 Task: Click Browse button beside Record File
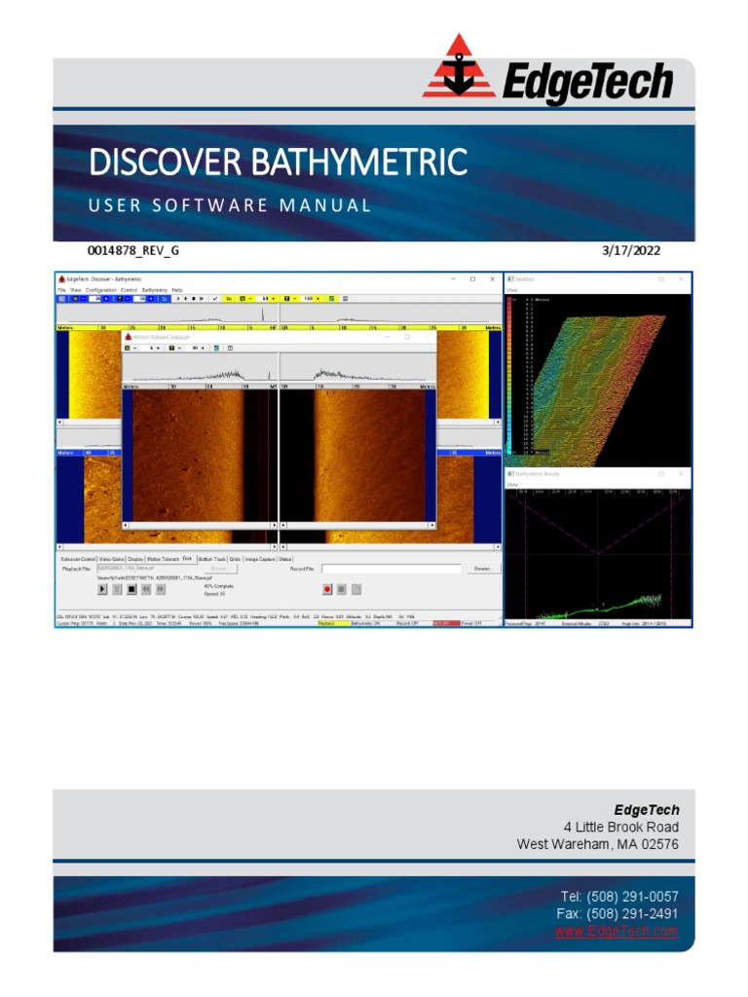coord(481,568)
